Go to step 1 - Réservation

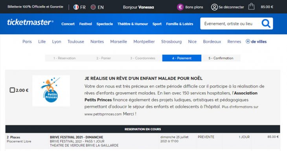click(64, 58)
